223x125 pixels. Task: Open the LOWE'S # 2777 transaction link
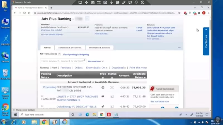(x=77, y=98)
